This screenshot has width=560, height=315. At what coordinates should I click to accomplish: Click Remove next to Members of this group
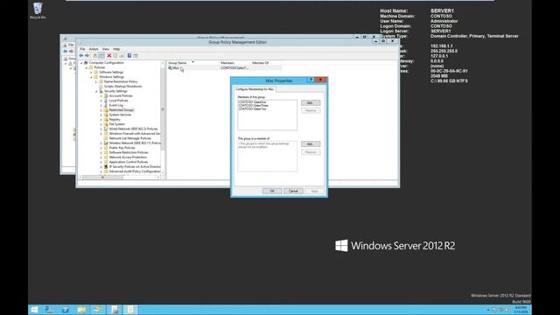tap(311, 111)
